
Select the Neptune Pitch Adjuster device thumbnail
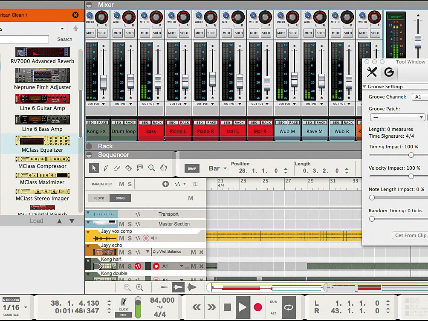click(x=43, y=75)
